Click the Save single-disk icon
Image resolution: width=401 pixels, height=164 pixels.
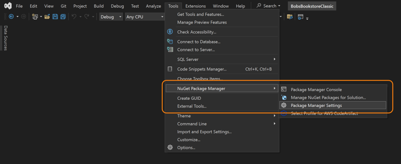coord(55,17)
